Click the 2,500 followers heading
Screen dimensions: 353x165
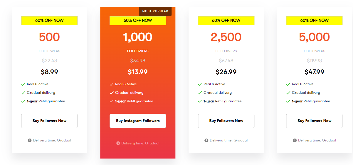point(226,37)
